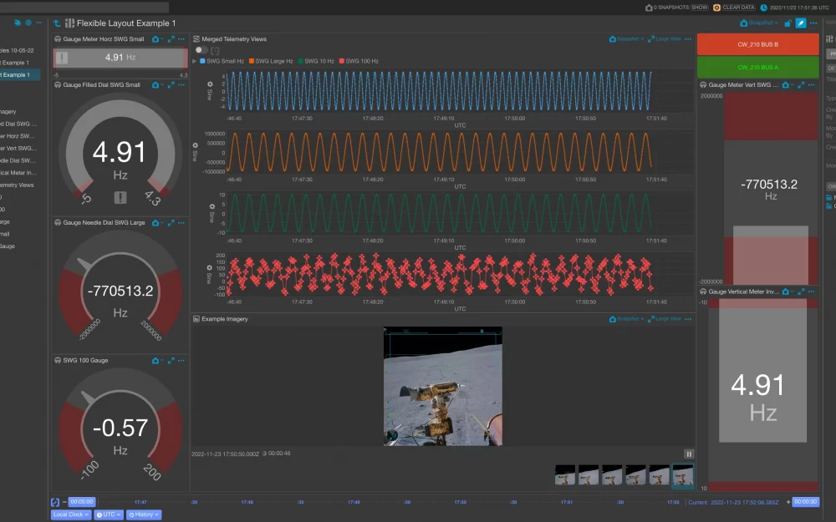Open the UTC time system dropdown
836x522 pixels.
point(109,514)
